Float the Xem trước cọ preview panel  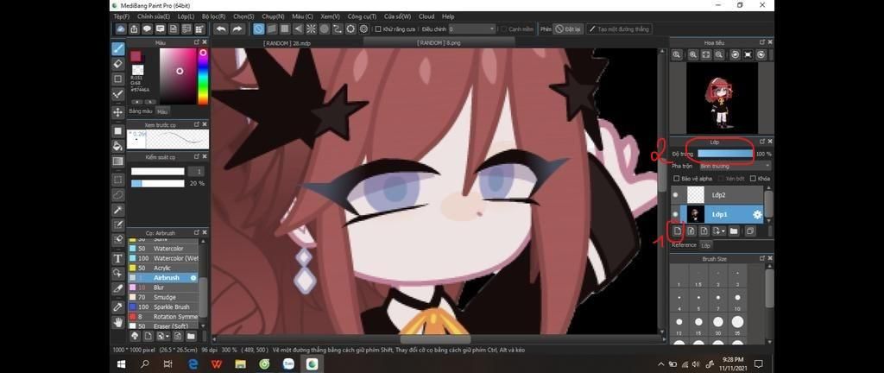point(196,124)
